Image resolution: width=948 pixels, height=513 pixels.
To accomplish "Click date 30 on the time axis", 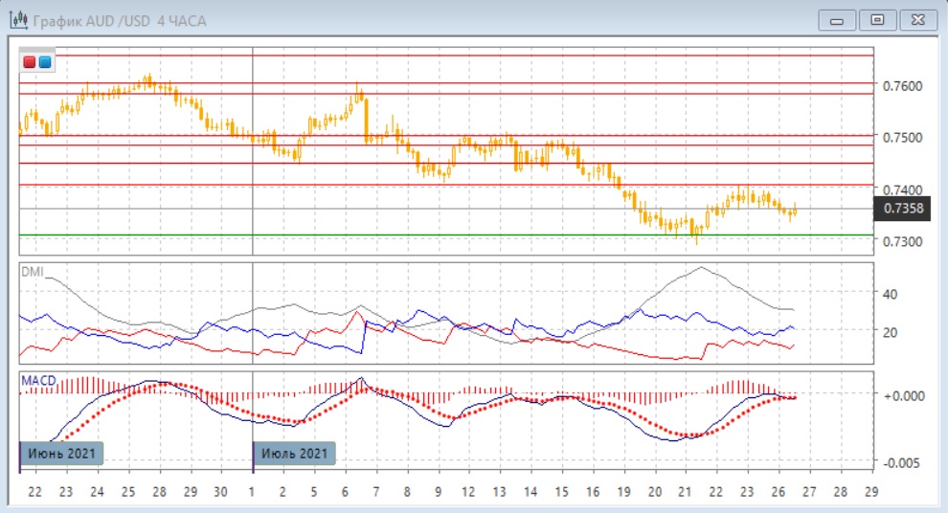I will (220, 492).
